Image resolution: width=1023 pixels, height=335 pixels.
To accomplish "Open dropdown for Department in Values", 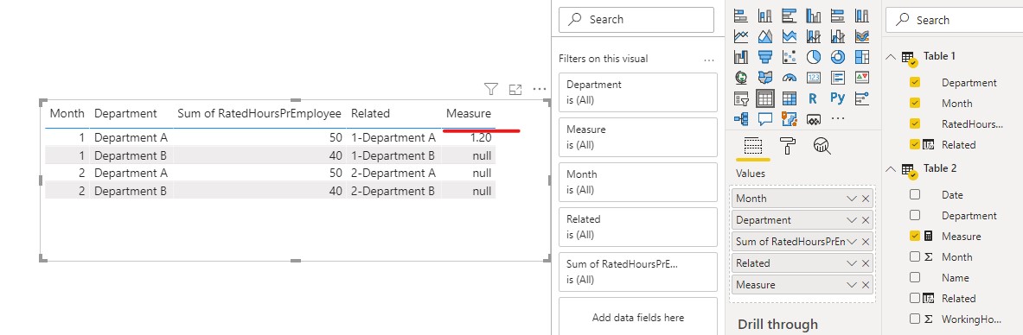I will tap(851, 220).
